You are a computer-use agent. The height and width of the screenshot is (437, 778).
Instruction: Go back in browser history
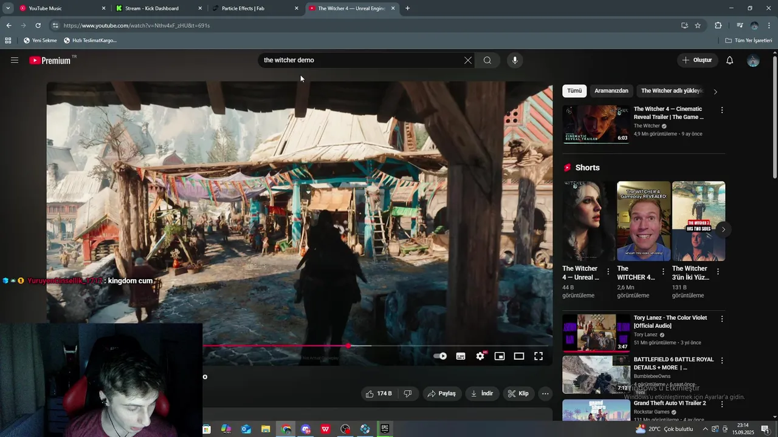coord(9,25)
